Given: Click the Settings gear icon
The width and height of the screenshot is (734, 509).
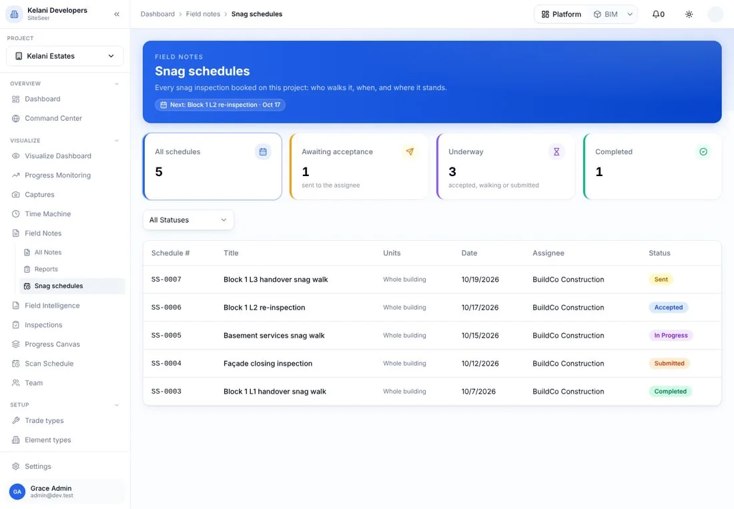Looking at the screenshot, I should click(16, 466).
